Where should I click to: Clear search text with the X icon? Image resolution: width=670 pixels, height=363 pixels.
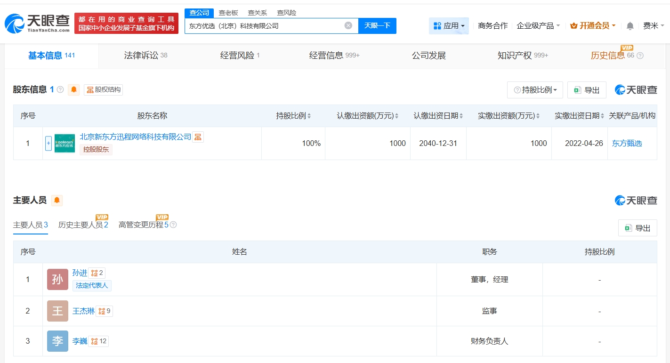pos(348,25)
